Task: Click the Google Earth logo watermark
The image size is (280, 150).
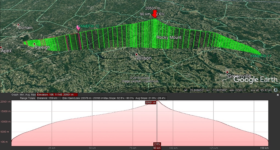Action: tap(255, 80)
